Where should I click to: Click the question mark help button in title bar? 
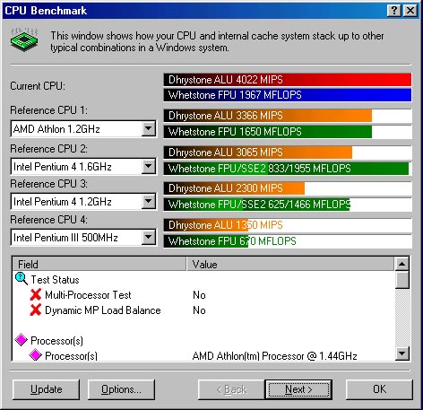(x=394, y=11)
